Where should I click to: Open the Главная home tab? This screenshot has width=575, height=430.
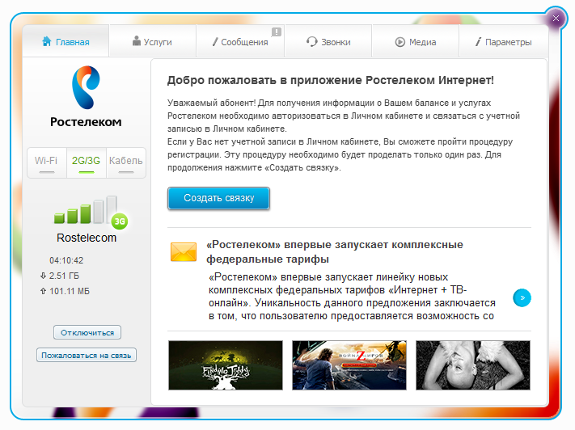click(66, 41)
